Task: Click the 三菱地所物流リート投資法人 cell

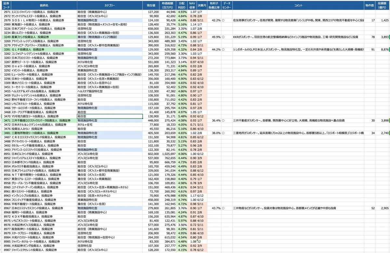Action: coord(44,133)
